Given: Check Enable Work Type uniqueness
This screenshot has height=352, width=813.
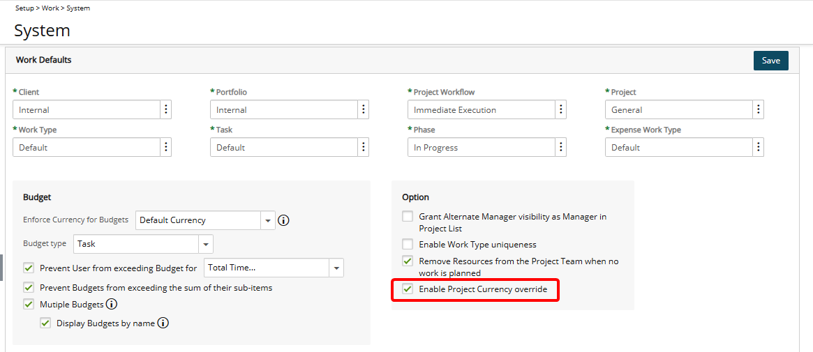Looking at the screenshot, I should (408, 244).
